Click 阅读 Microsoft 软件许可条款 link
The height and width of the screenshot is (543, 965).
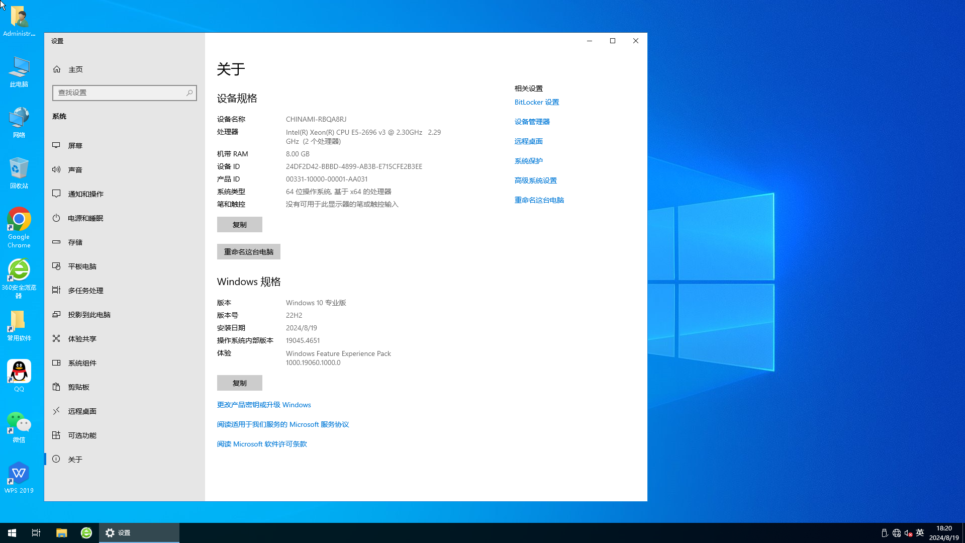[x=262, y=443]
